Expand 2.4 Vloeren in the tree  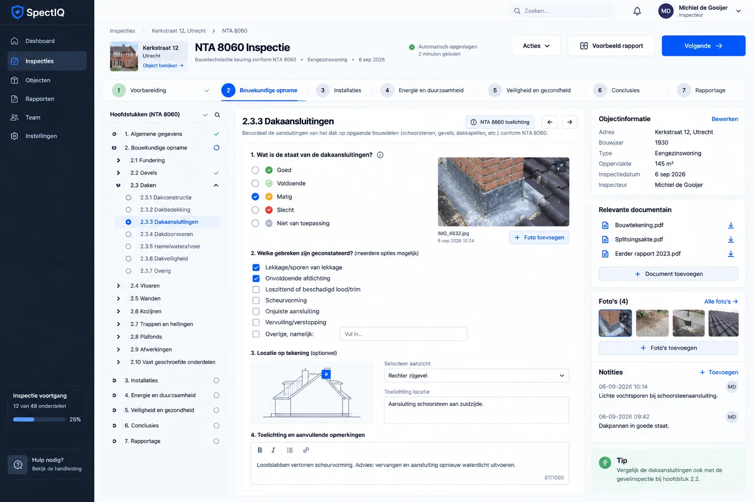pos(118,286)
